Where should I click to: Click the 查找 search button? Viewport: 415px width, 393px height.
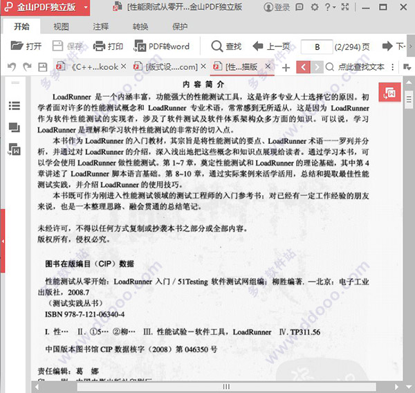226,46
